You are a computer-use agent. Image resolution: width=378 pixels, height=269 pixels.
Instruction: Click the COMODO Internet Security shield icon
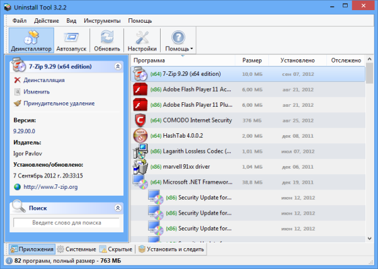pos(140,121)
